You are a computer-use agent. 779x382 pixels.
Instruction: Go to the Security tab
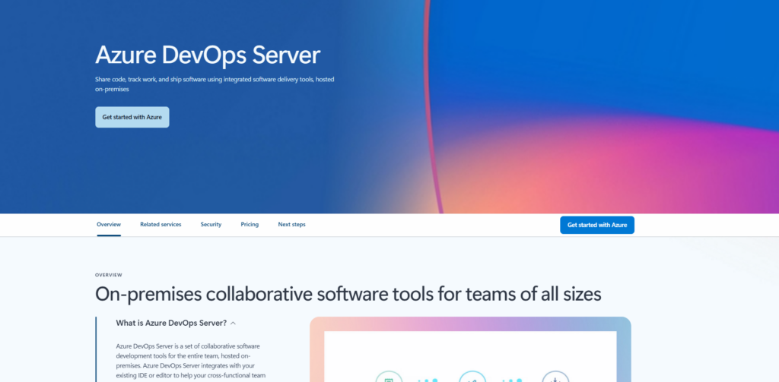coord(211,225)
